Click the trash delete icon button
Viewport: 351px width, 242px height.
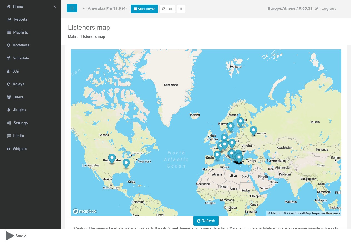(x=181, y=9)
